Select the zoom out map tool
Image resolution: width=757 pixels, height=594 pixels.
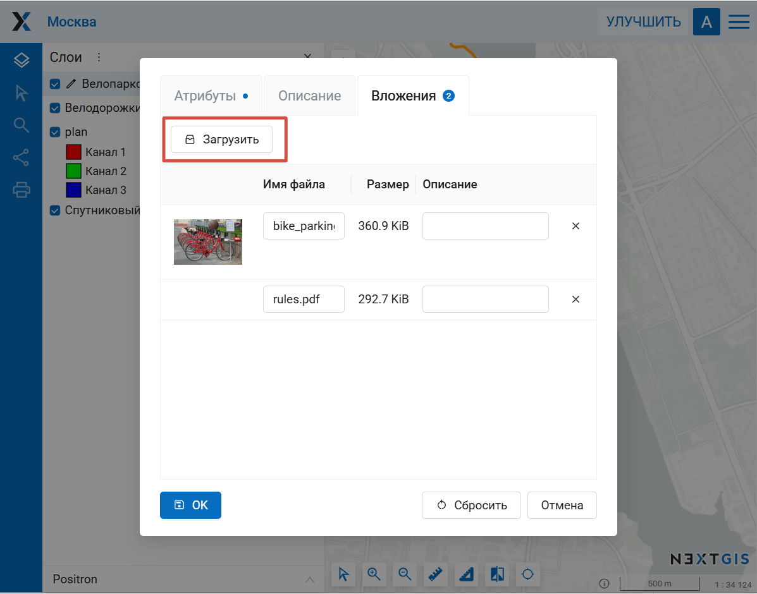[x=405, y=574]
